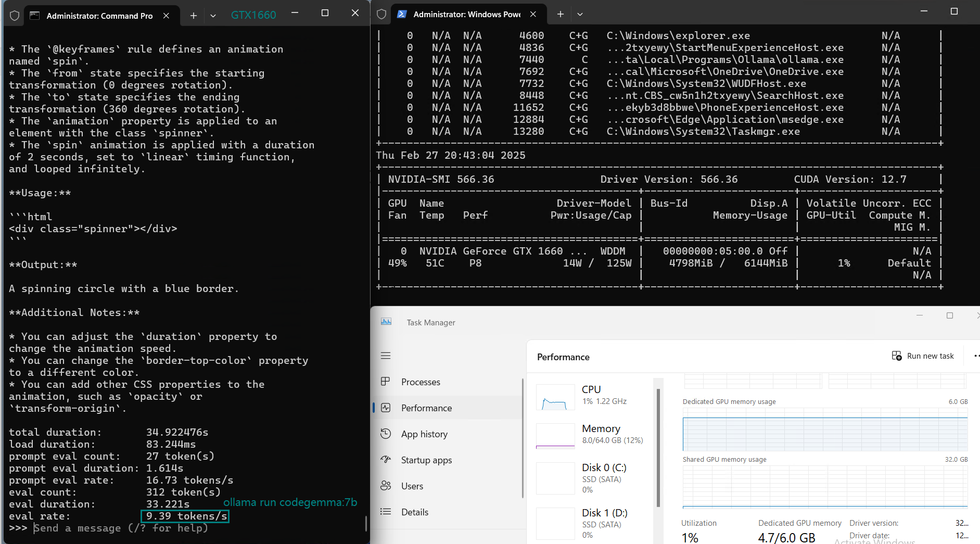
Task: Select the Performance page in Task Manager
Action: pyautogui.click(x=426, y=408)
